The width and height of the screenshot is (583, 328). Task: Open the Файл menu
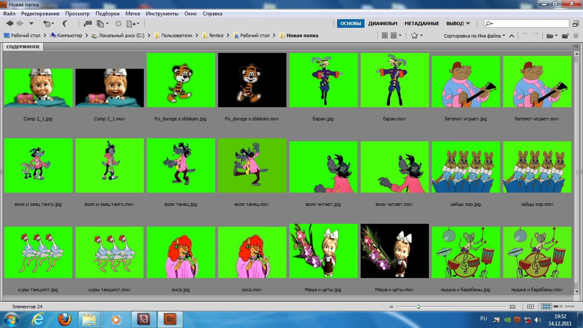point(9,14)
